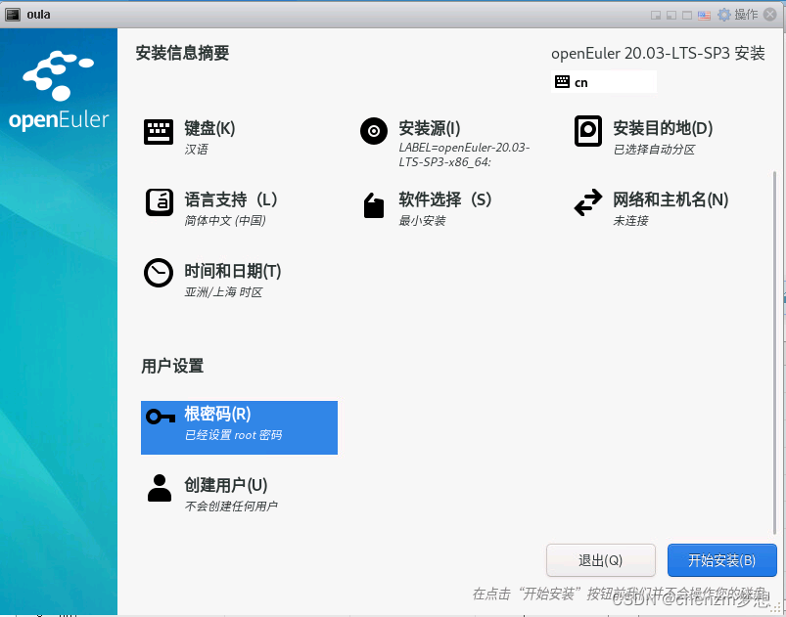Screen dimensions: 786x617
Task: Click 最小安装 status text
Action: pyautogui.click(x=422, y=221)
